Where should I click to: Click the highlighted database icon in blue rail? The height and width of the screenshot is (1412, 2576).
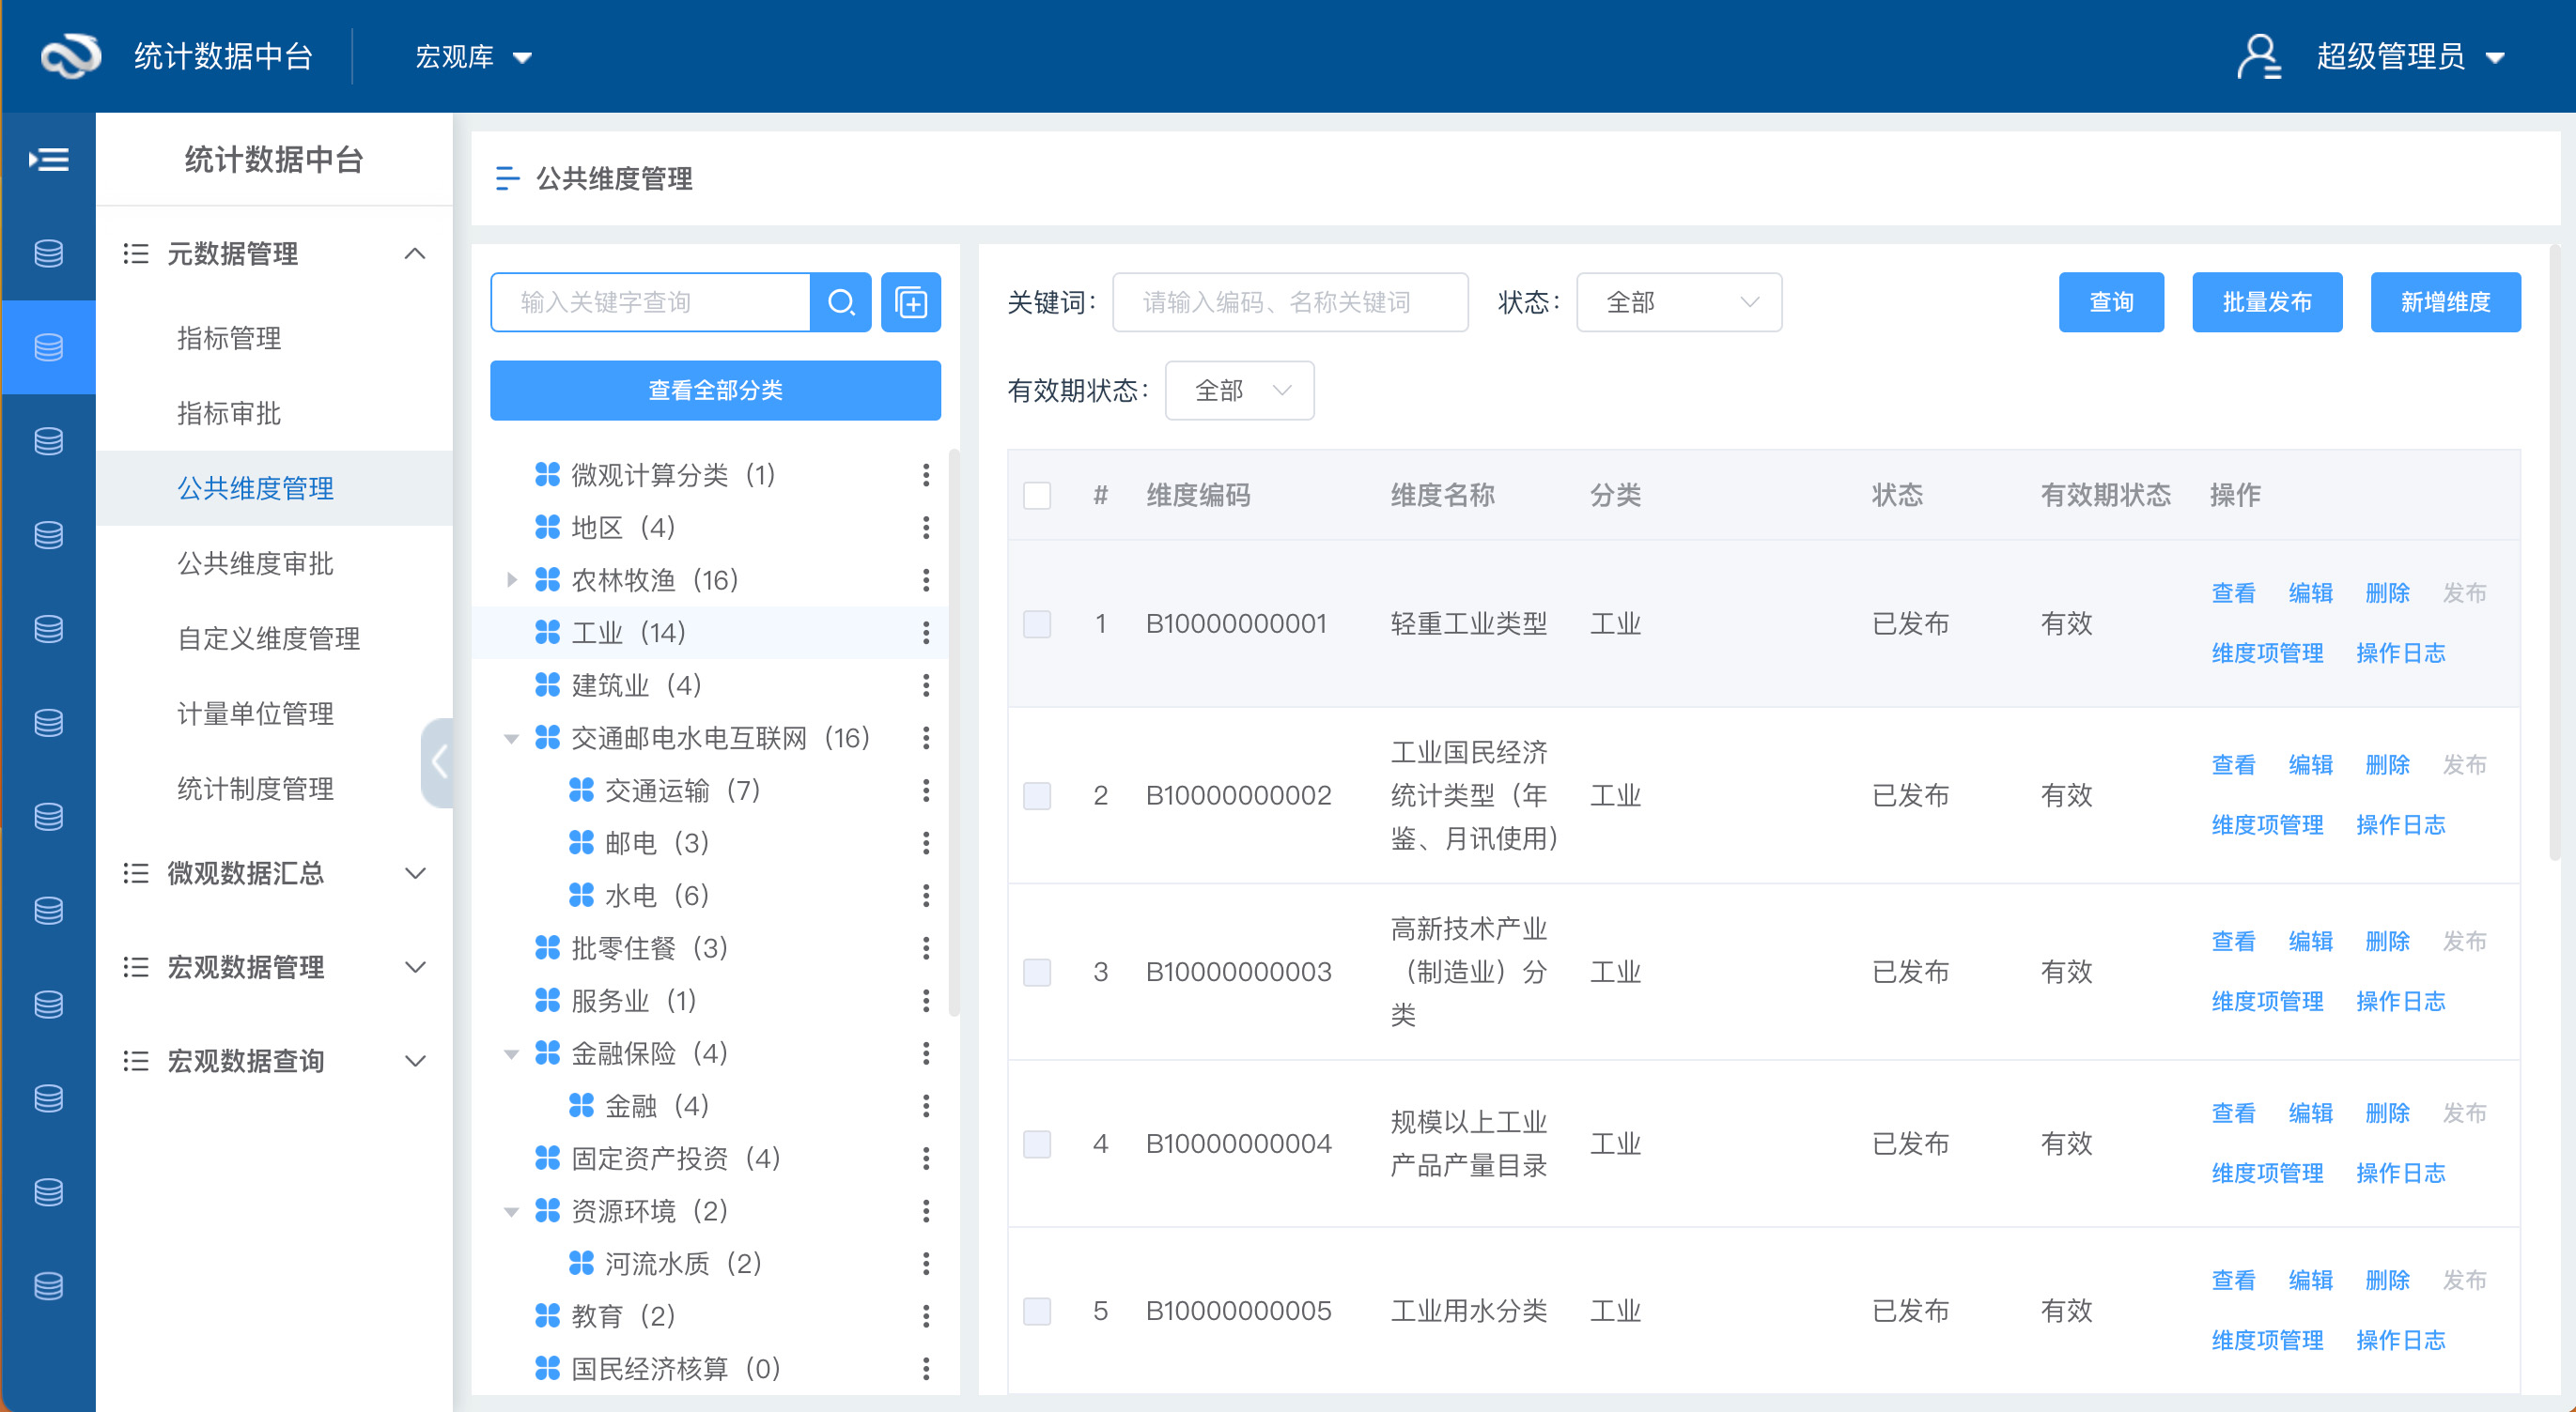tap(49, 346)
